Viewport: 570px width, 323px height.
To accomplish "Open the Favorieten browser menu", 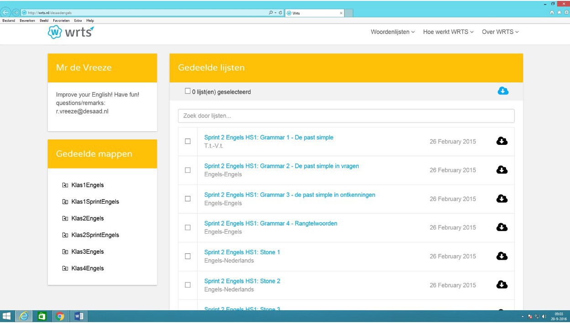I will tap(61, 21).
